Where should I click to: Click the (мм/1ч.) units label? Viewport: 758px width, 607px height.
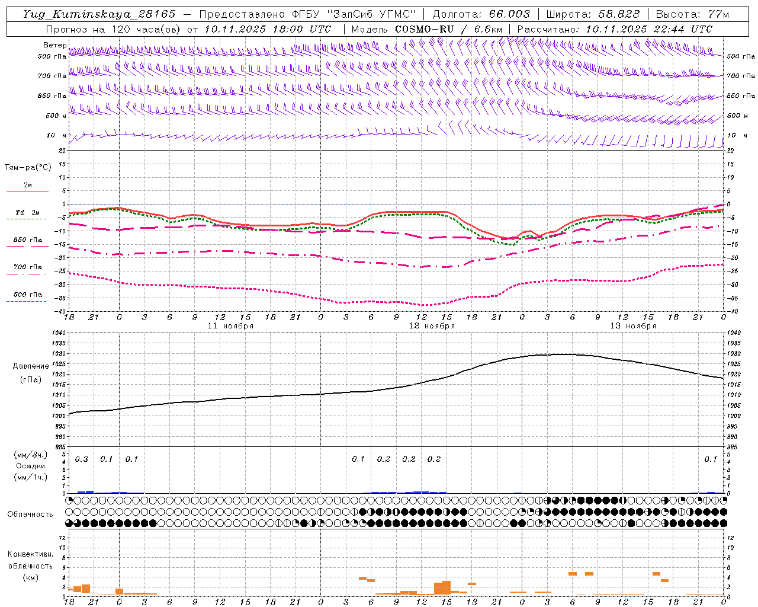(x=31, y=477)
